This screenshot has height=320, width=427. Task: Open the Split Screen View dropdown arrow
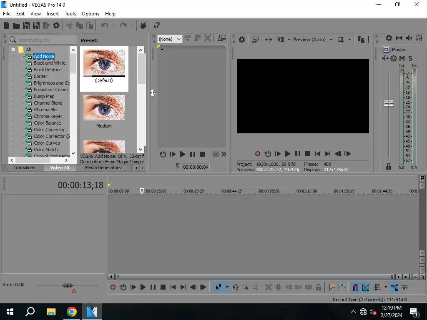tap(289, 40)
